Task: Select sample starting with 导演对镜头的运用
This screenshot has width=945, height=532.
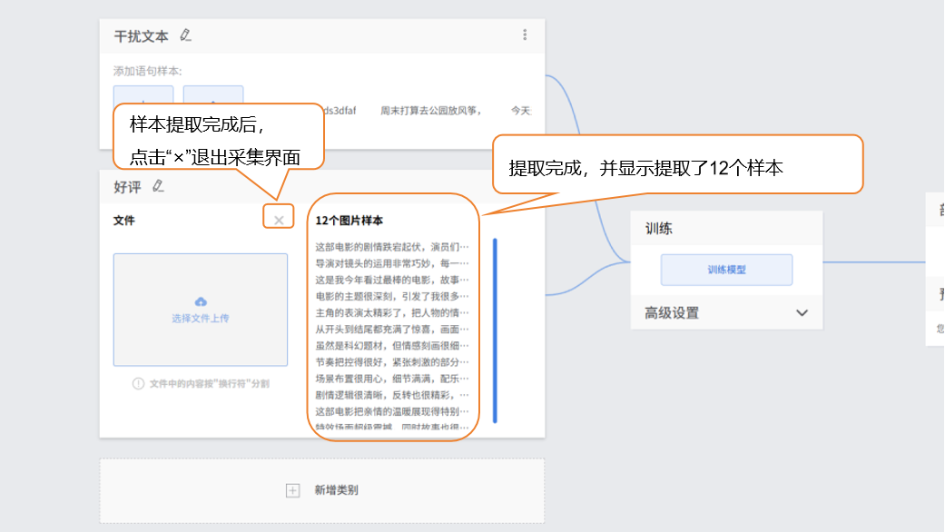Action: coord(391,262)
